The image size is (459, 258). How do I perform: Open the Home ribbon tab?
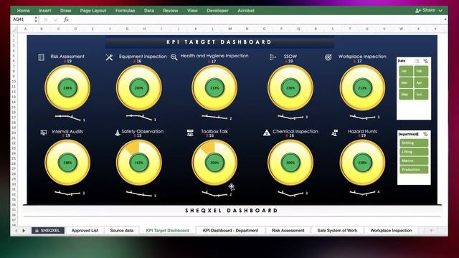click(23, 11)
